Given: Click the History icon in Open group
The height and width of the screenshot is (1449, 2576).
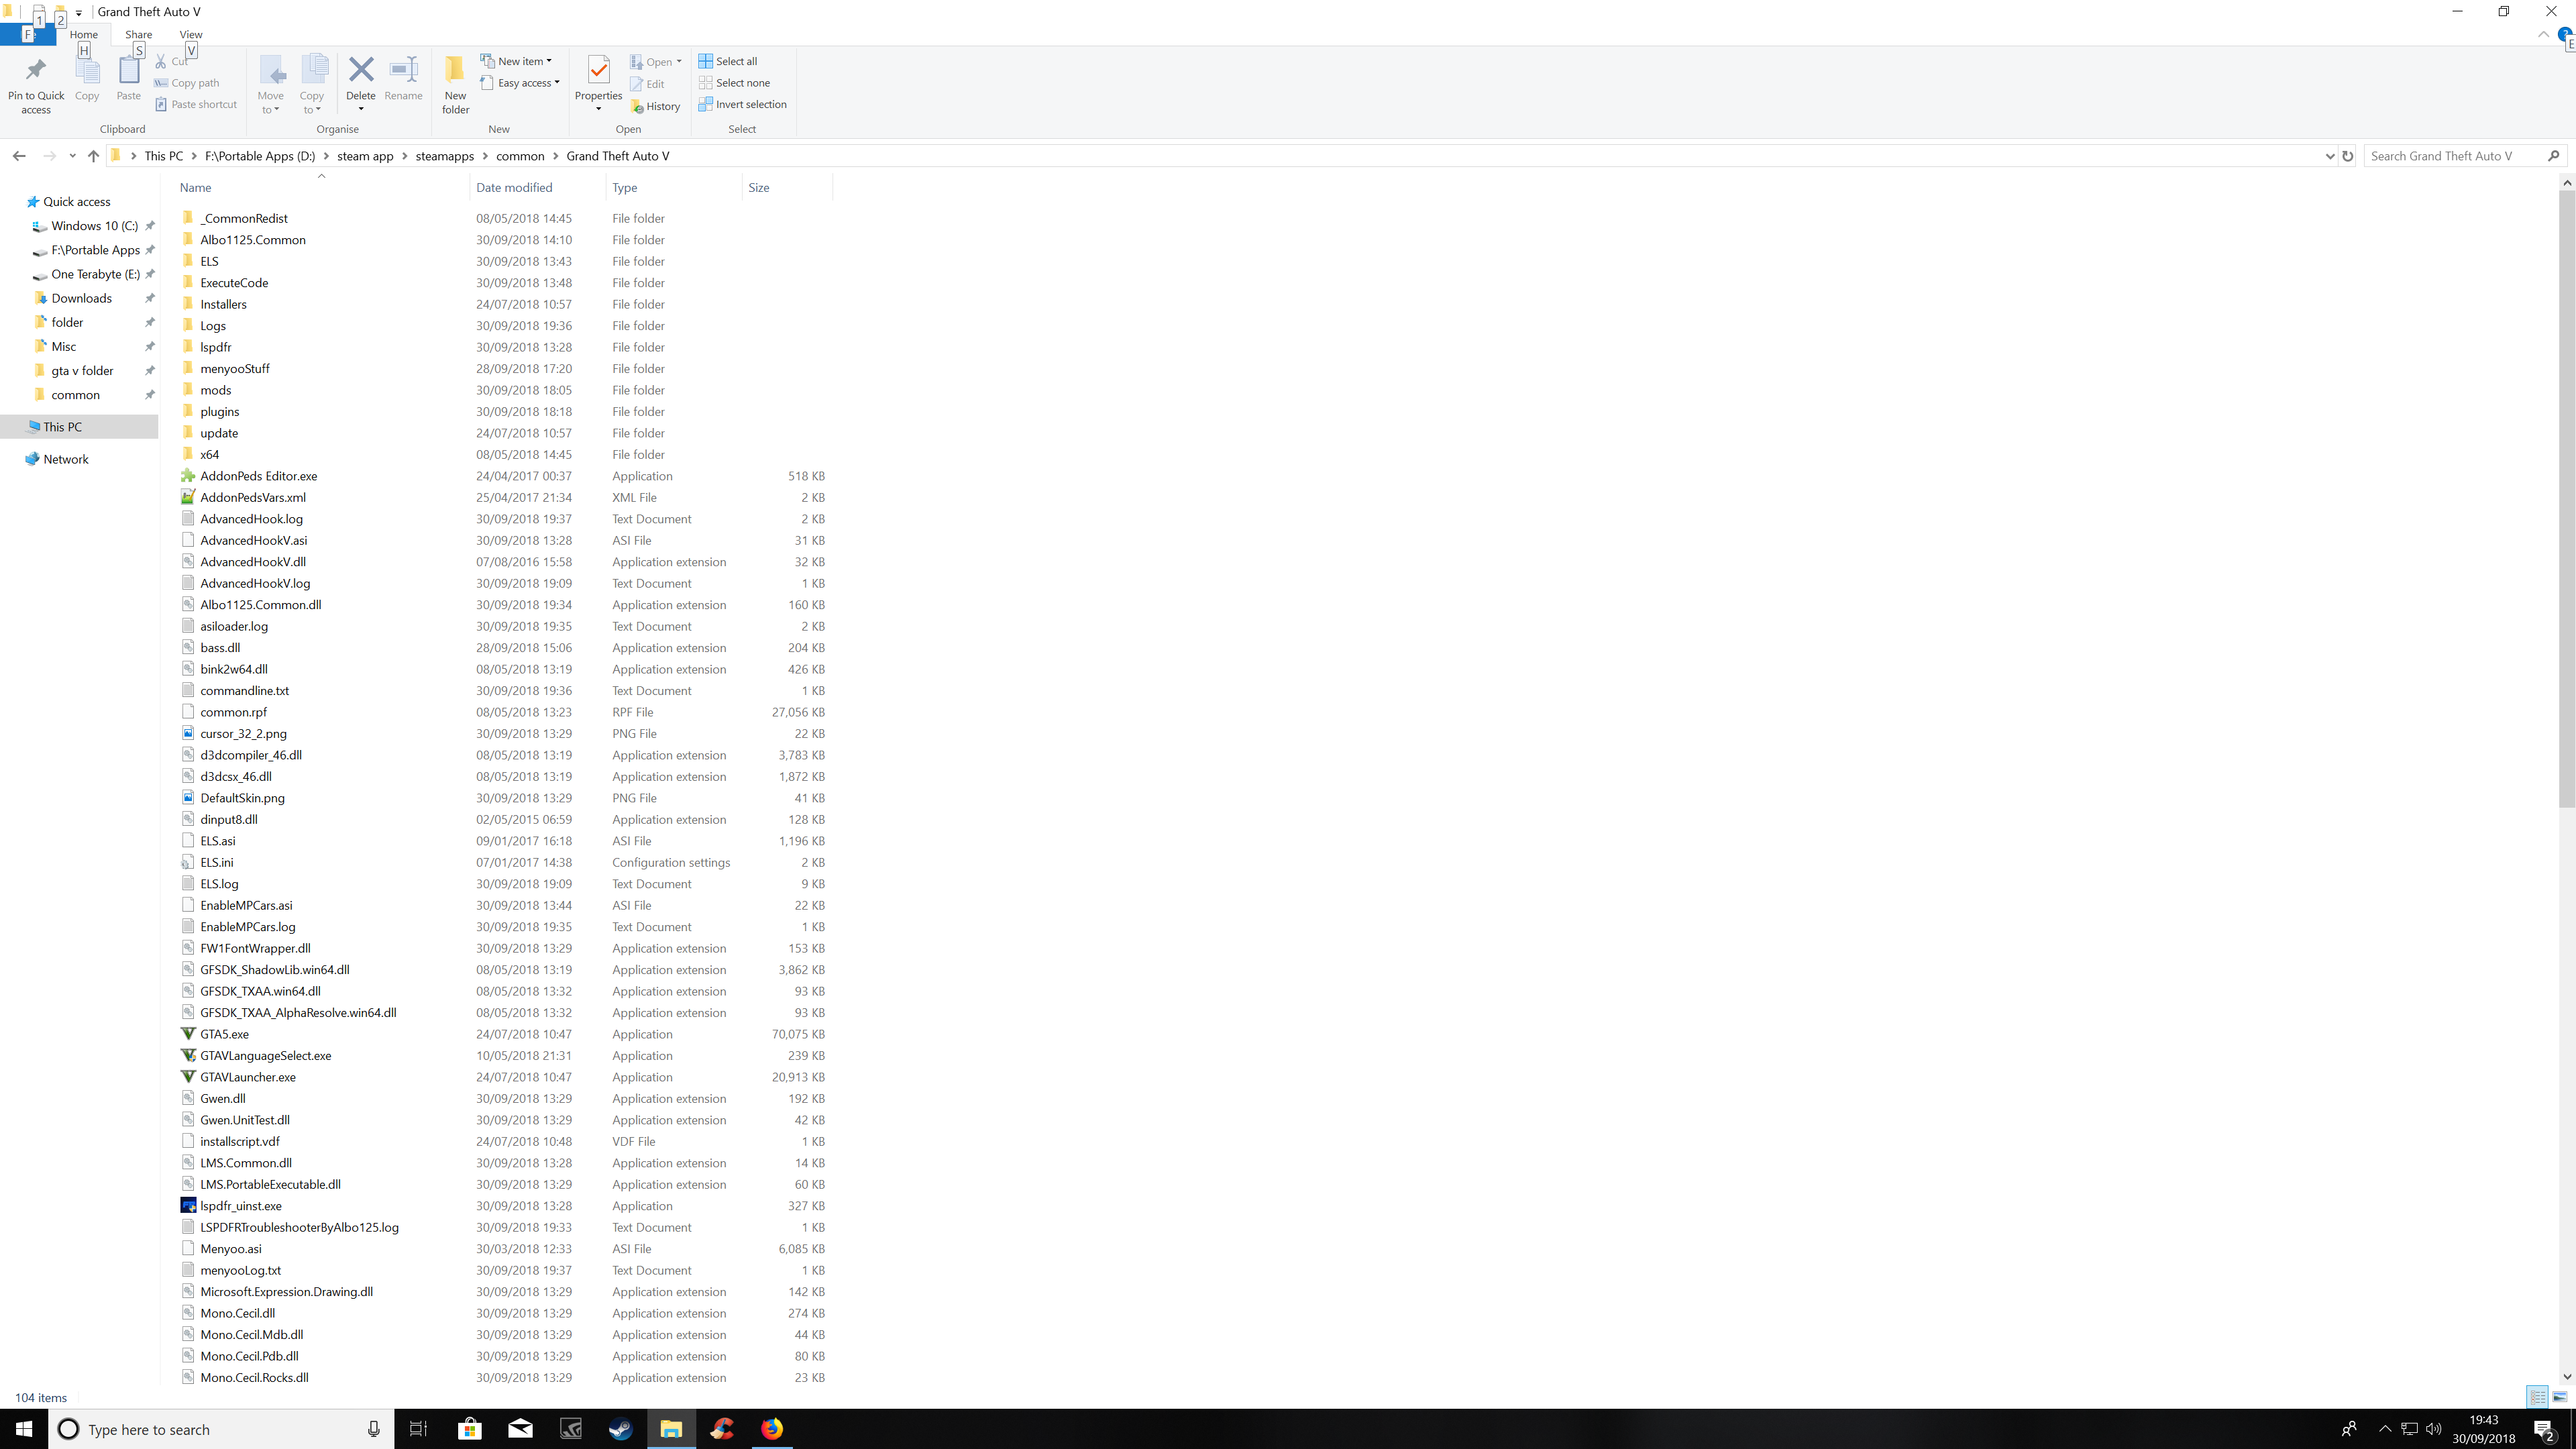Looking at the screenshot, I should pyautogui.click(x=637, y=106).
